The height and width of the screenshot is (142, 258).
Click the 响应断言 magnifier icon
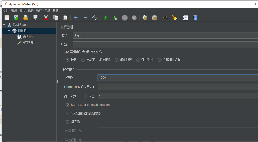point(19,37)
